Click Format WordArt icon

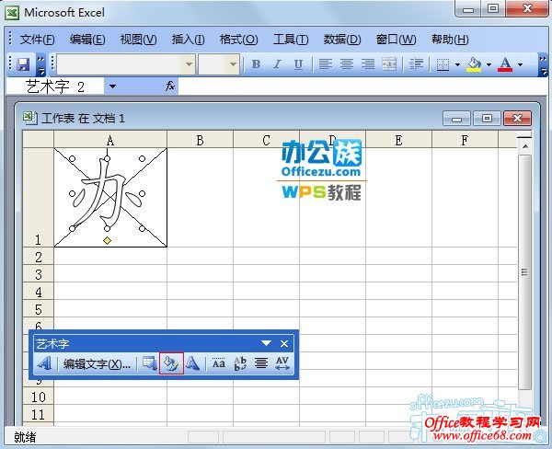pyautogui.click(x=171, y=363)
